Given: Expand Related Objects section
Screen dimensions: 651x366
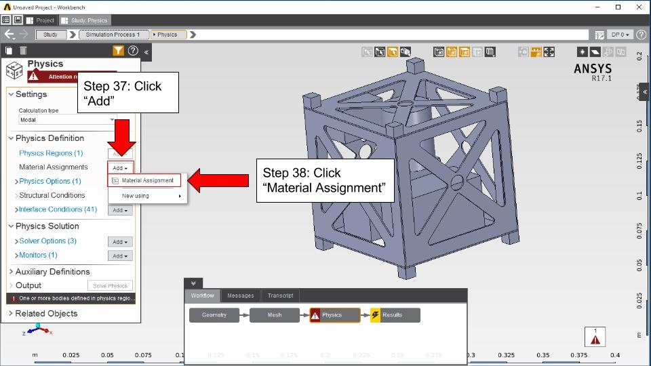Looking at the screenshot, I should pyautogui.click(x=12, y=313).
